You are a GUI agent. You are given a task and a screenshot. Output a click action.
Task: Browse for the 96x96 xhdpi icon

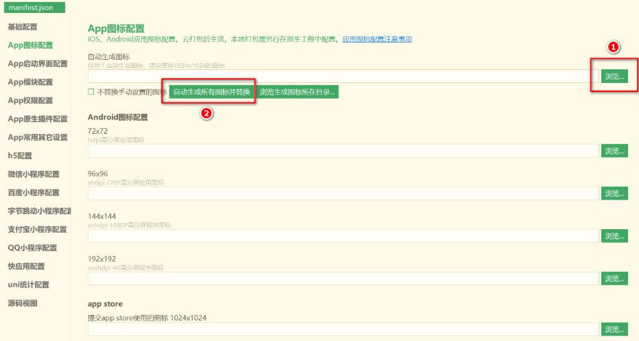coord(614,193)
